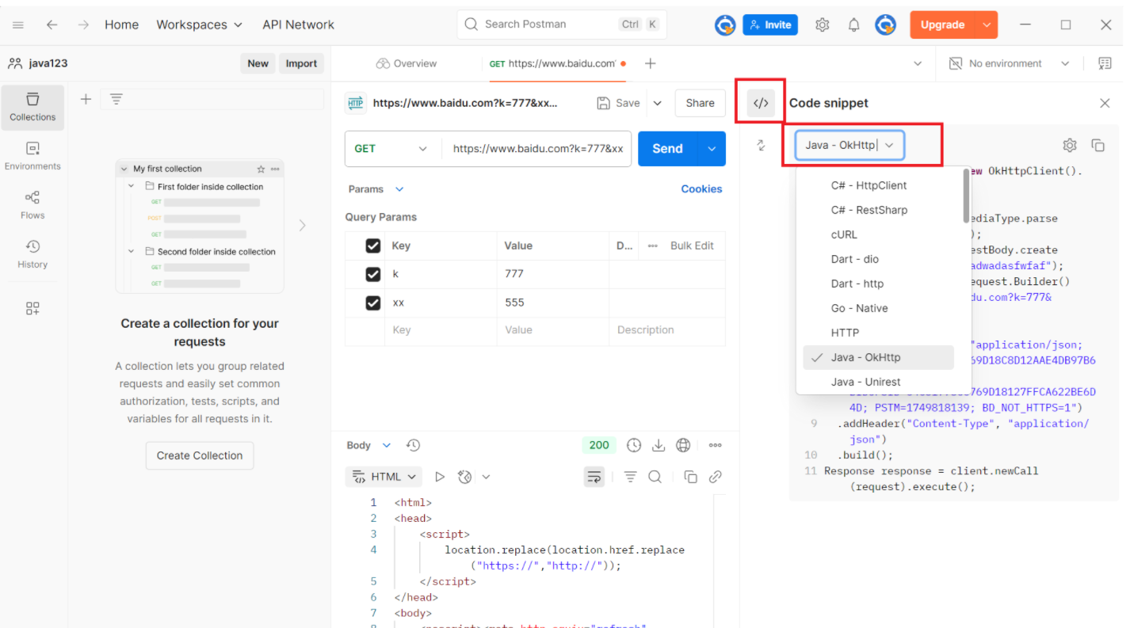Go forward with the right arrow
1130x628 pixels.
83,25
